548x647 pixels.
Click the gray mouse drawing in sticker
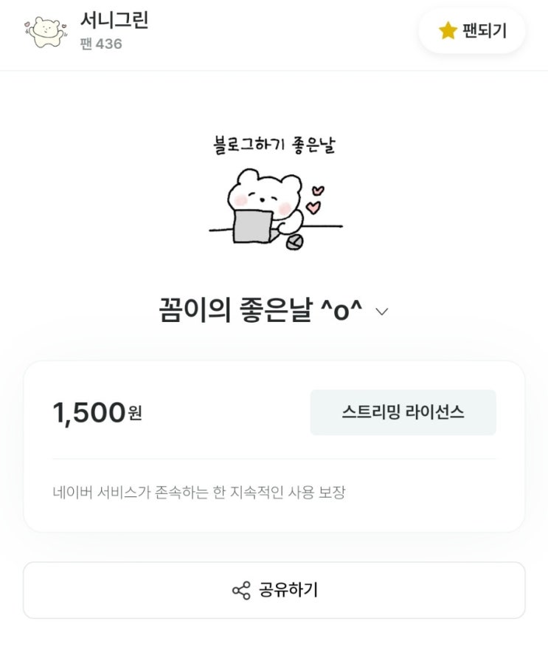pos(294,242)
